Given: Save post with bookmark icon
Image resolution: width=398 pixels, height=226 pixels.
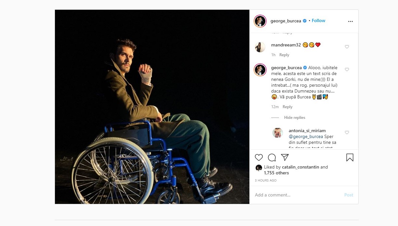Looking at the screenshot, I should coord(350,157).
